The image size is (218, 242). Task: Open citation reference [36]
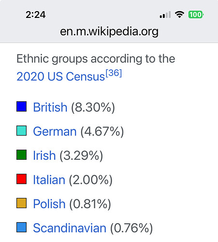(x=114, y=73)
